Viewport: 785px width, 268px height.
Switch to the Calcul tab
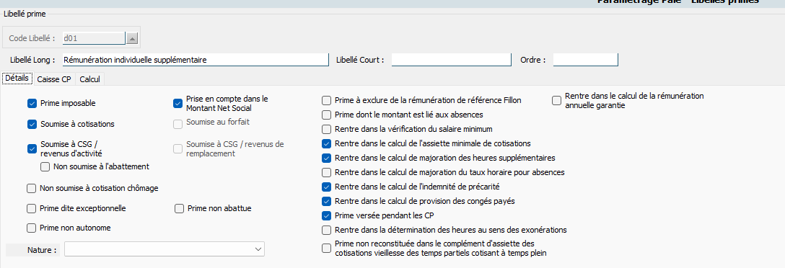(89, 79)
